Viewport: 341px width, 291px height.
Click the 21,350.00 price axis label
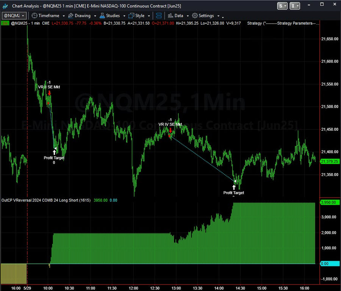pyautogui.click(x=330, y=174)
